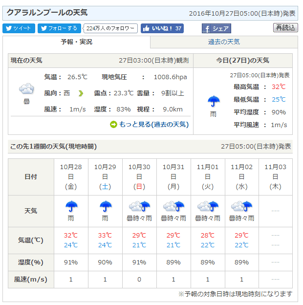The image size is (303, 305).
Task: Click the 1008.6hpa pressure value
Action: pos(171,77)
